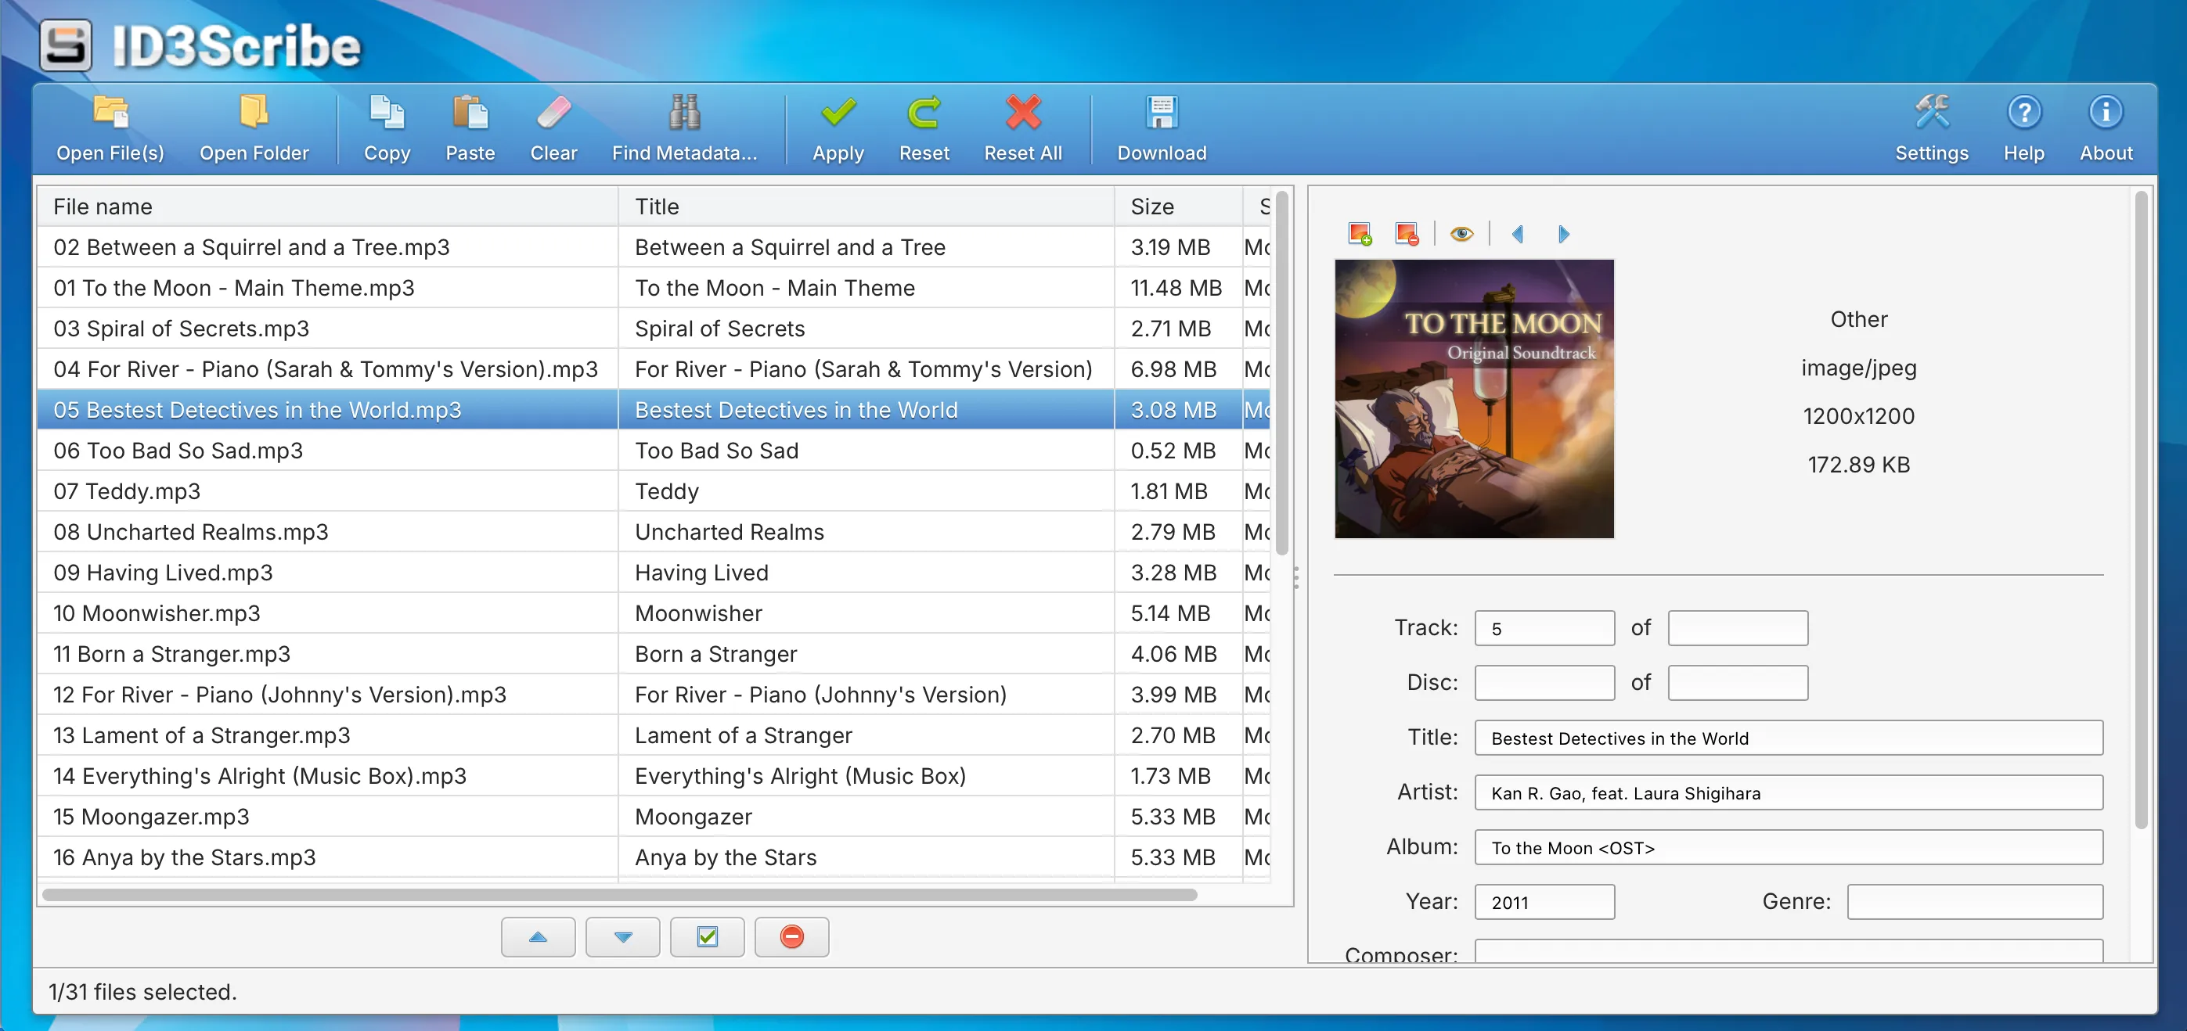Select 10 Moonwisher.mp3 in the file list
The width and height of the screenshot is (2187, 1031).
157,612
